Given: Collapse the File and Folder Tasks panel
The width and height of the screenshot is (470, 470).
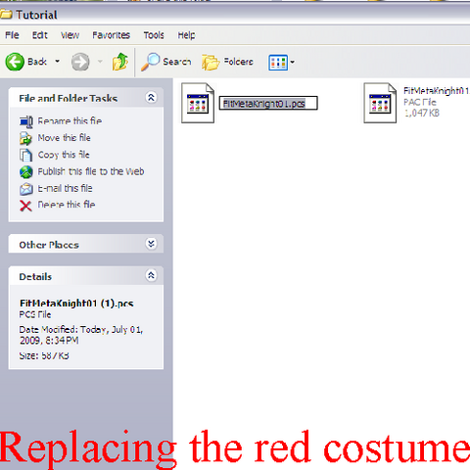Looking at the screenshot, I should click(x=151, y=97).
